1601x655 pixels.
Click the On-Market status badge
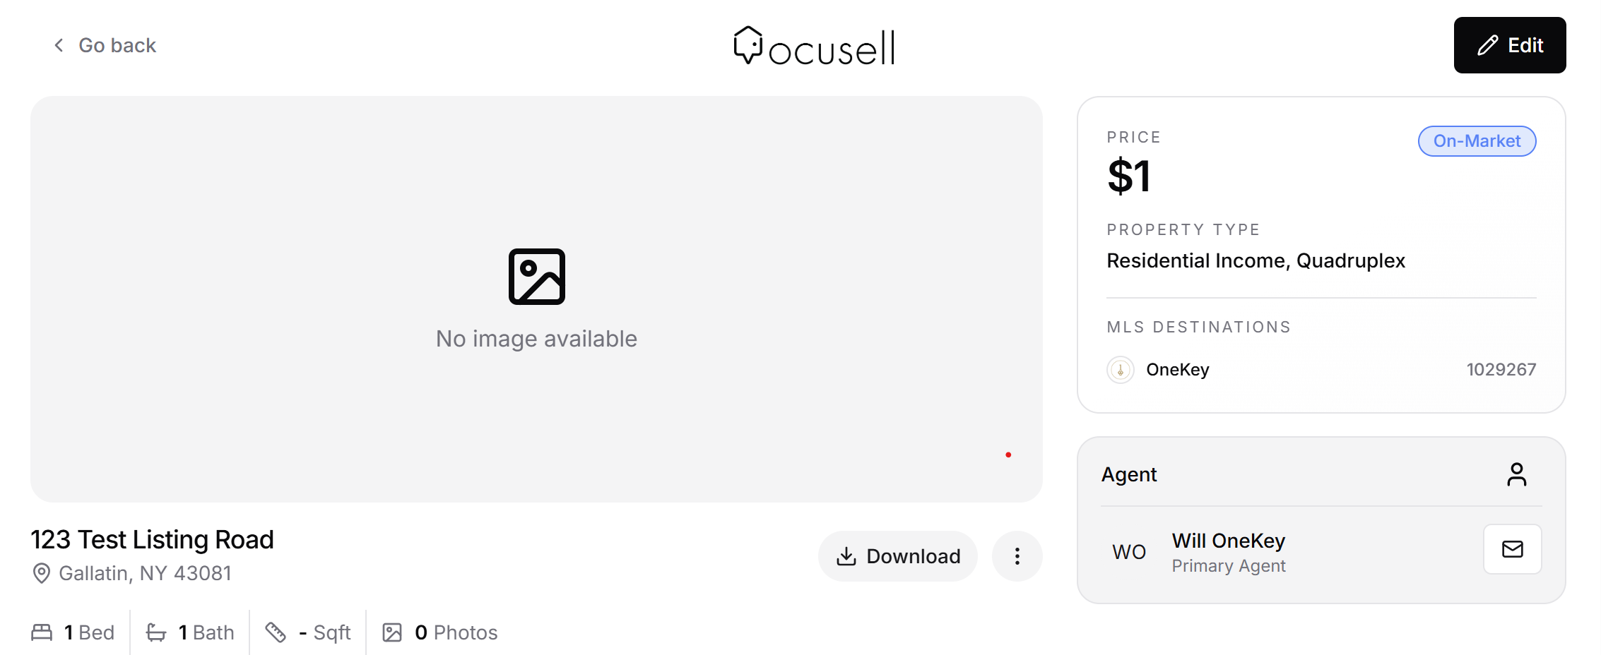click(1477, 141)
